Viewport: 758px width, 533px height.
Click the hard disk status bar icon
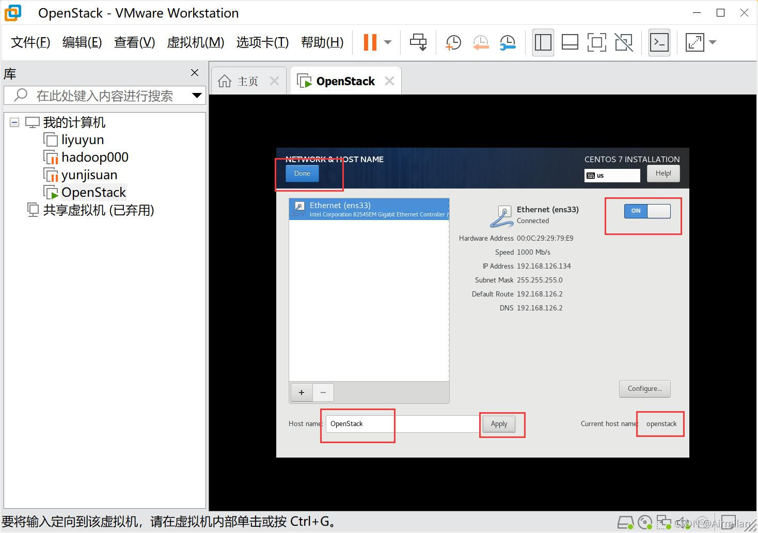[x=625, y=523]
